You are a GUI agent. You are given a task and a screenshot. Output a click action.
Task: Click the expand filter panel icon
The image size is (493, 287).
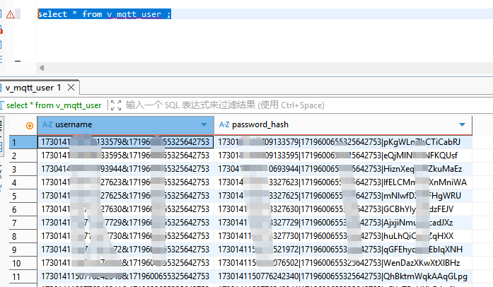pos(115,105)
